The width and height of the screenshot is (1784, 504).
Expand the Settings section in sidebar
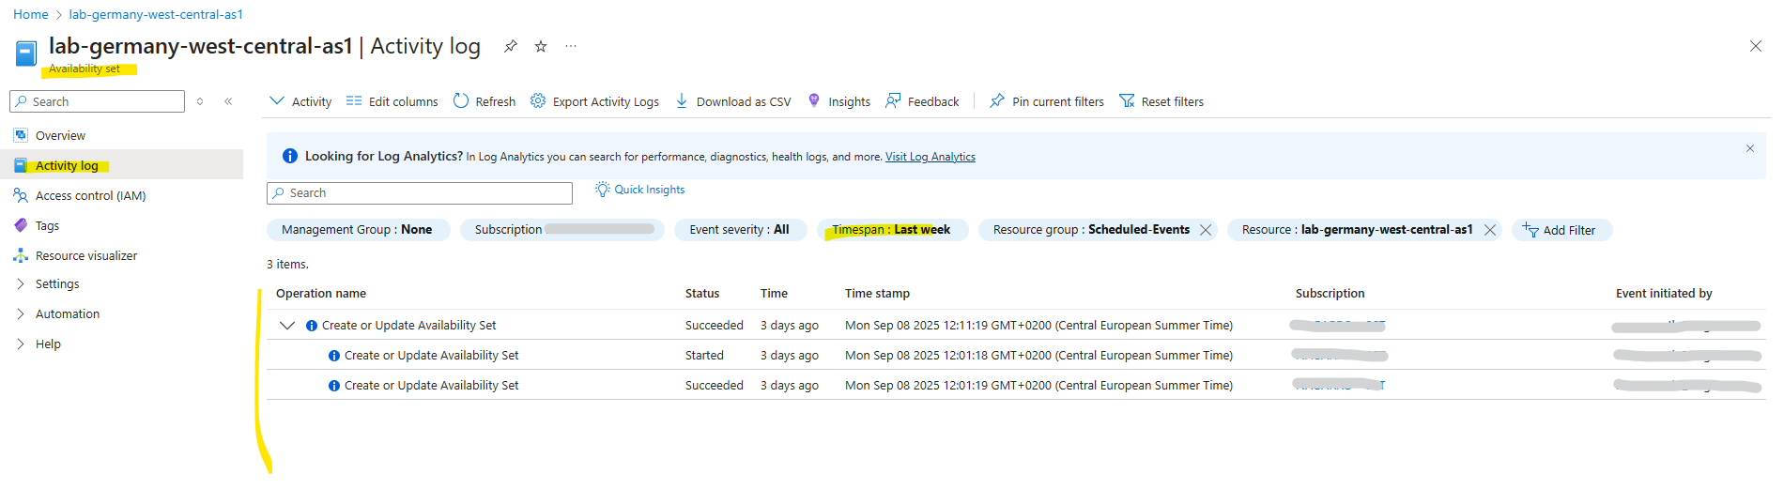pos(21,283)
